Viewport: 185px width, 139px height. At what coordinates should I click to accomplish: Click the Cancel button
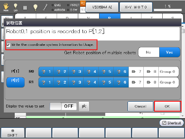pyautogui.click(x=140, y=106)
